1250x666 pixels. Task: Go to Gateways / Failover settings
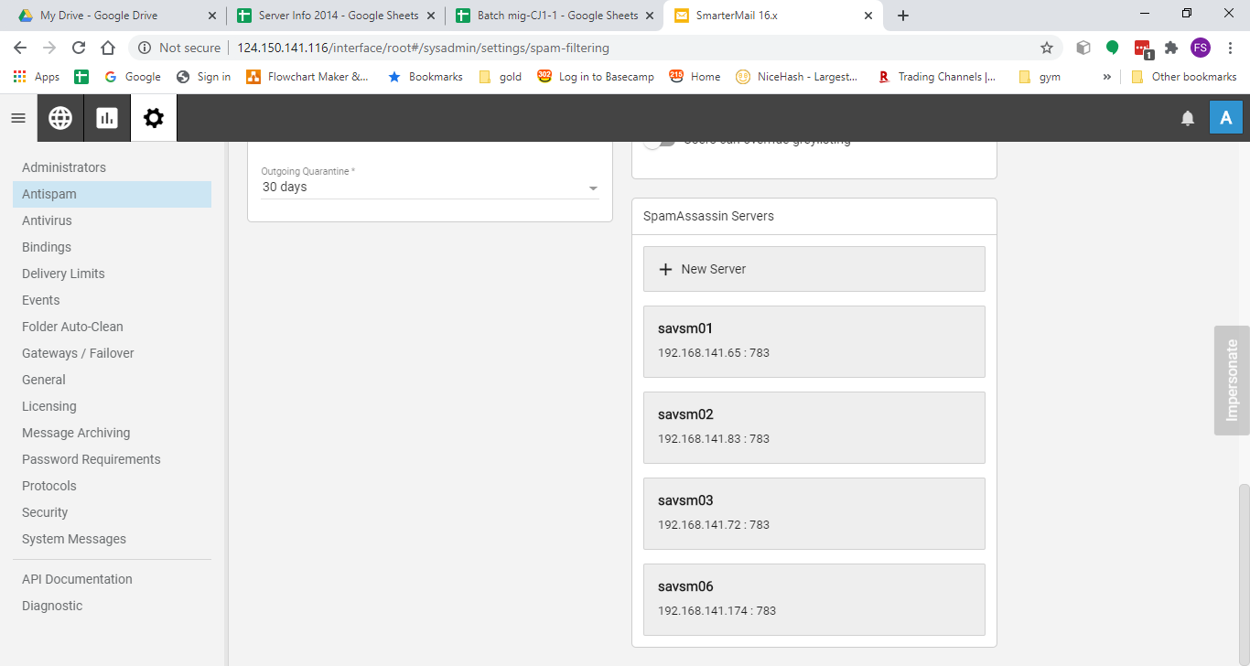[x=78, y=353]
